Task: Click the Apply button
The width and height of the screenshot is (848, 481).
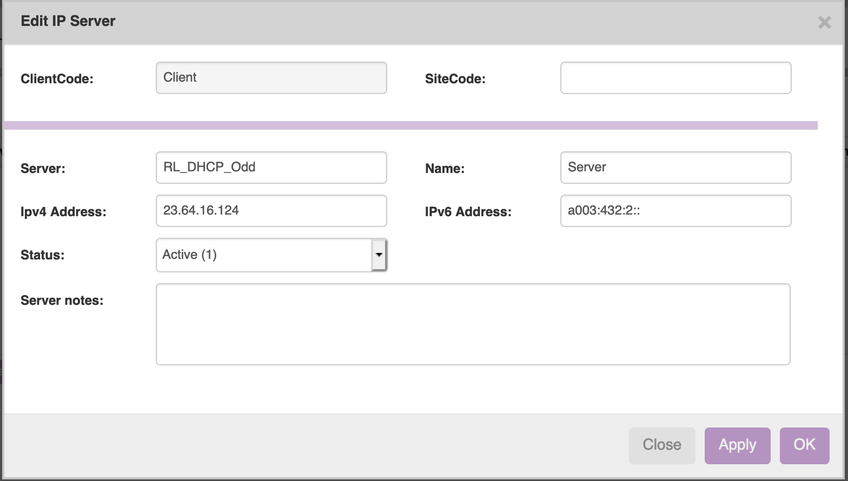Action: [737, 445]
